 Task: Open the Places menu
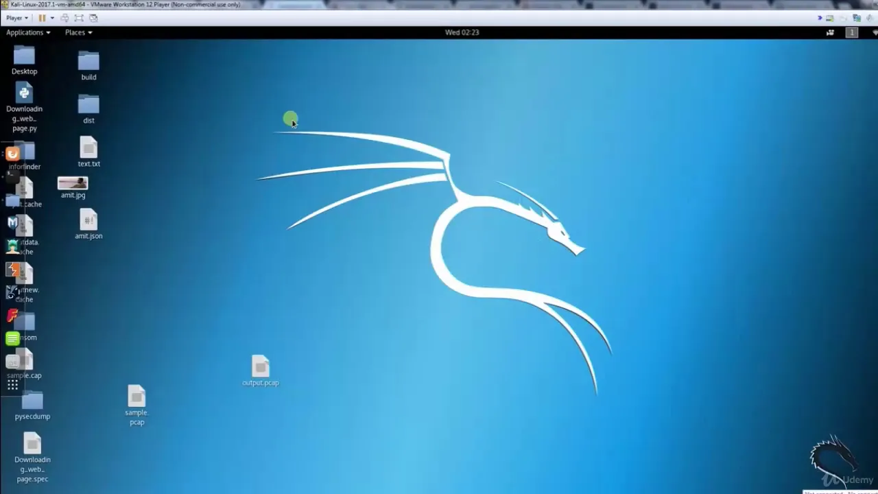click(x=78, y=32)
